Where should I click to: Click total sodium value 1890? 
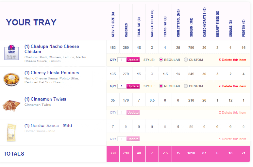point(191,153)
